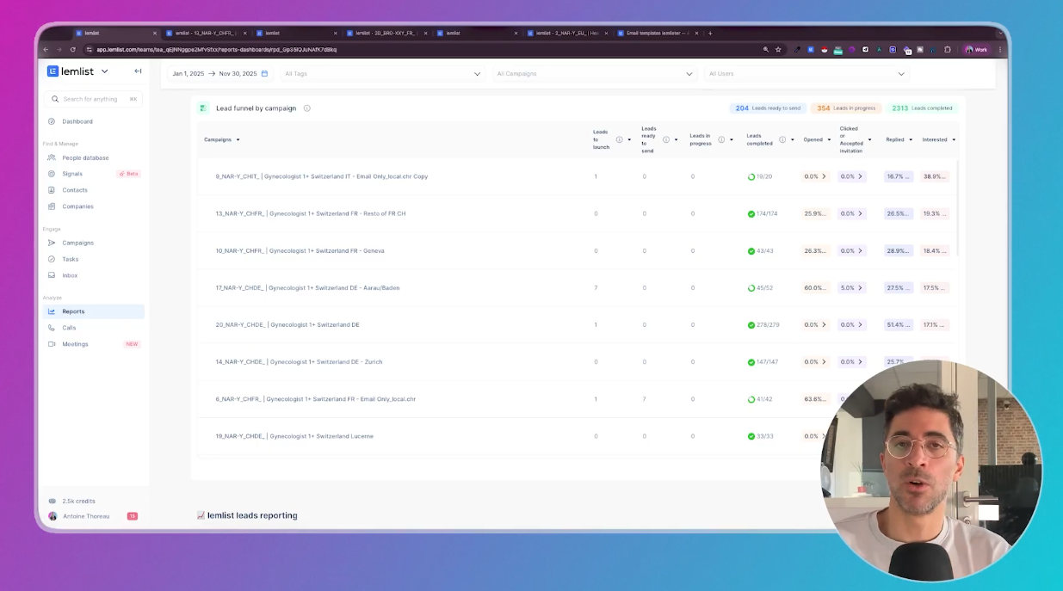
Task: Open campaign 19_NAR-Y_CHDE Switzerland Lucerne row
Action: (294, 436)
